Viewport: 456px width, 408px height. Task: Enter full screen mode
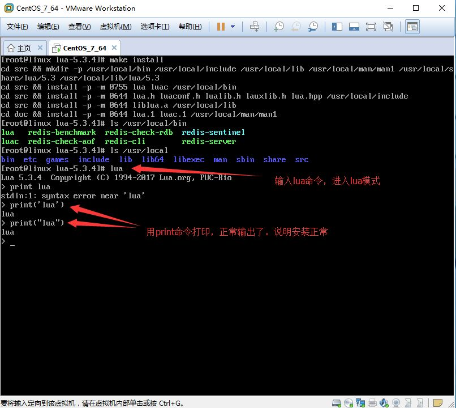point(371,27)
